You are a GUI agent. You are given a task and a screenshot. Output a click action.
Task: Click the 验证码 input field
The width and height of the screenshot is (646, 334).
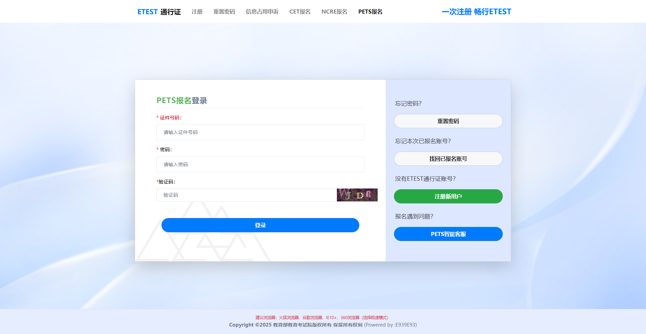[245, 195]
